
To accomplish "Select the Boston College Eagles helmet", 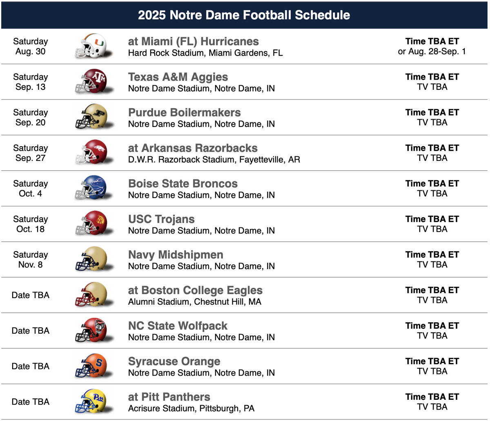I will tap(91, 295).
